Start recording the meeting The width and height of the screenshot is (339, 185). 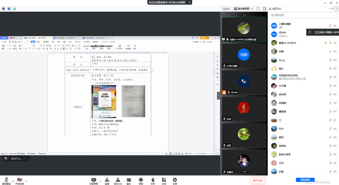pos(141,181)
